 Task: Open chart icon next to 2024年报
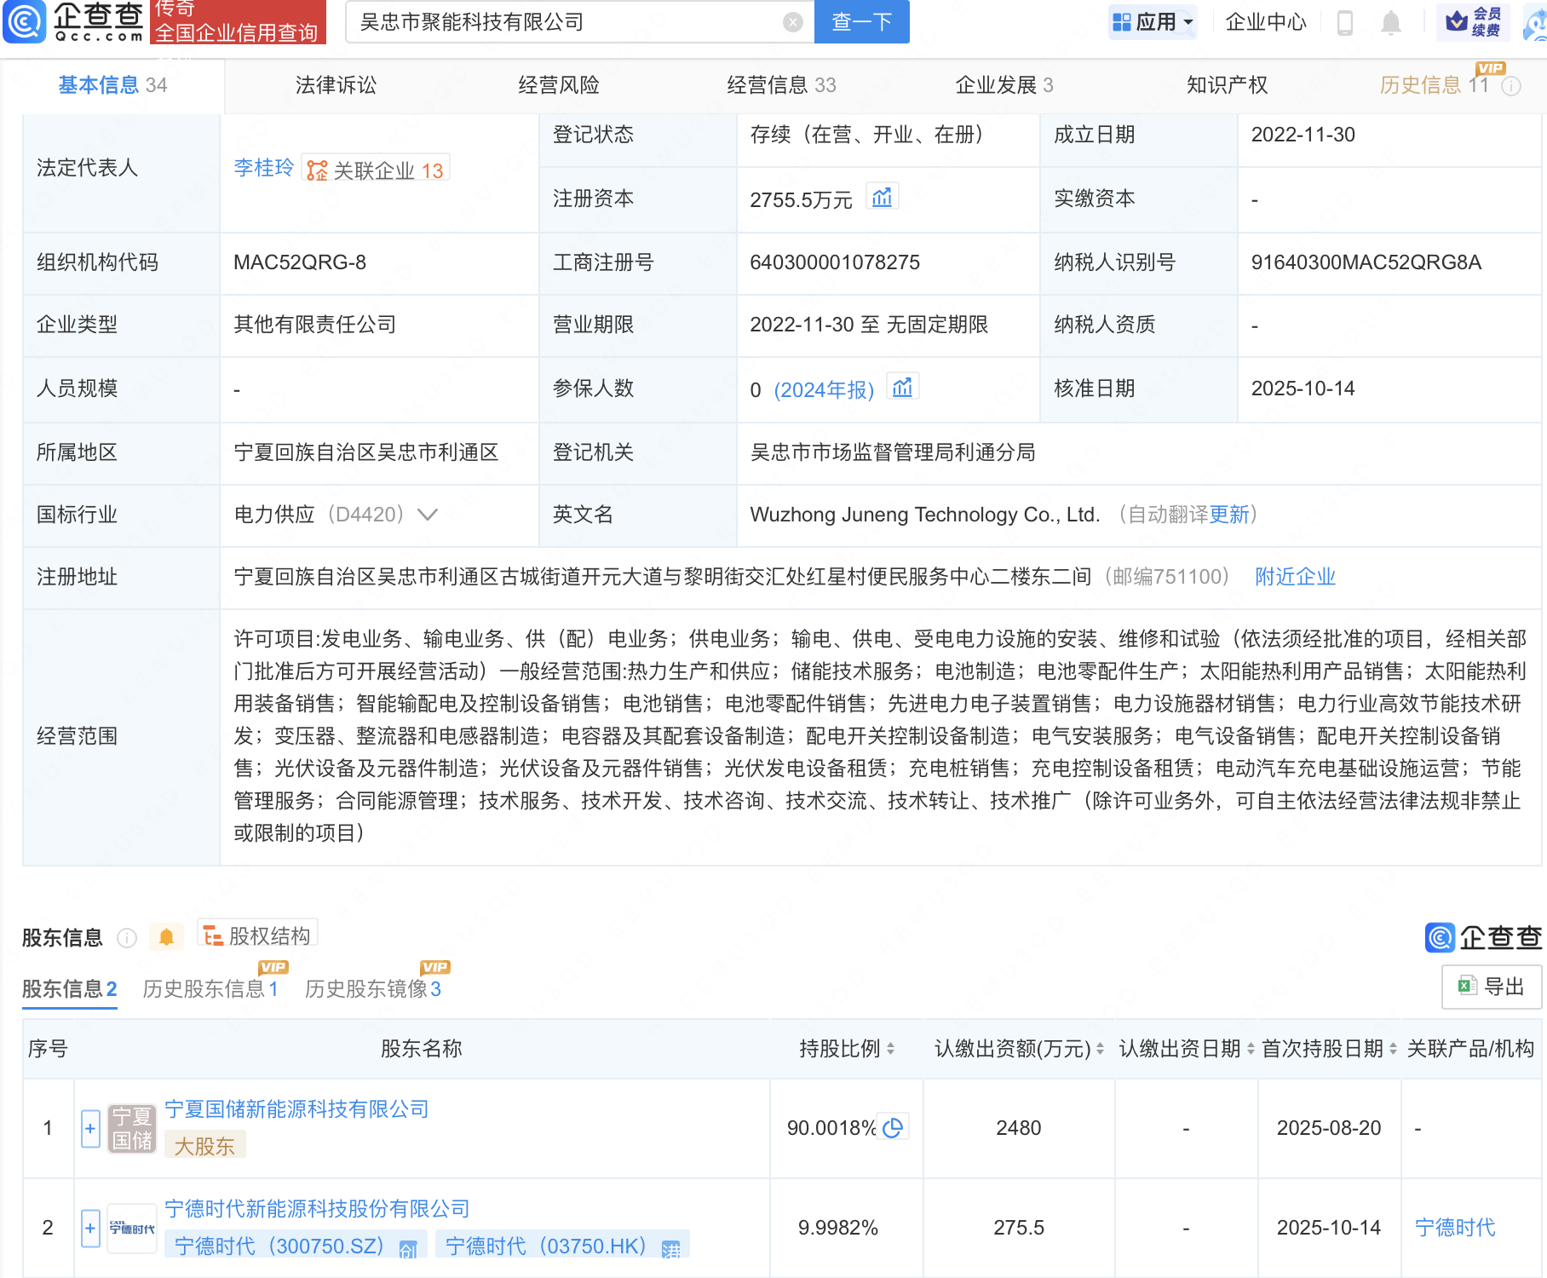(x=902, y=389)
